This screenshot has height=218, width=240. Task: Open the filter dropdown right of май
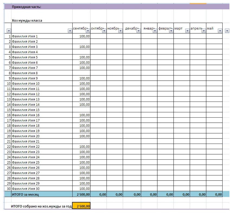[227, 31]
